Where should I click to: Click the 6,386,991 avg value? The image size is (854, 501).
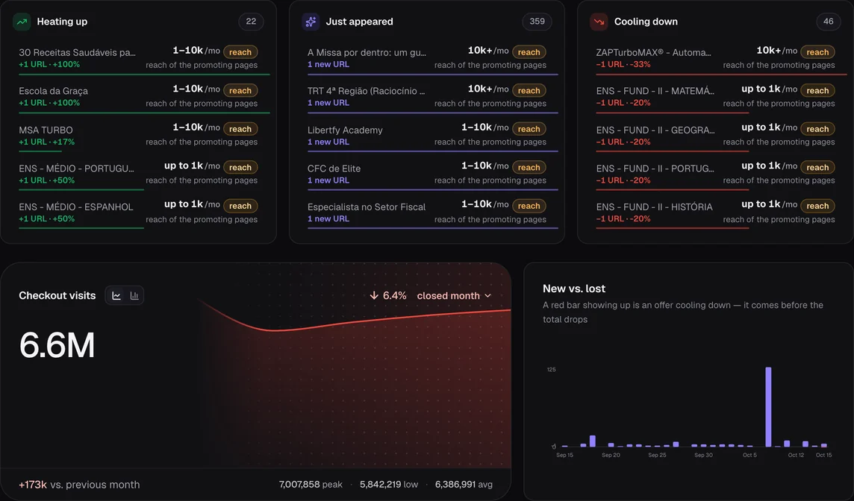(464, 484)
